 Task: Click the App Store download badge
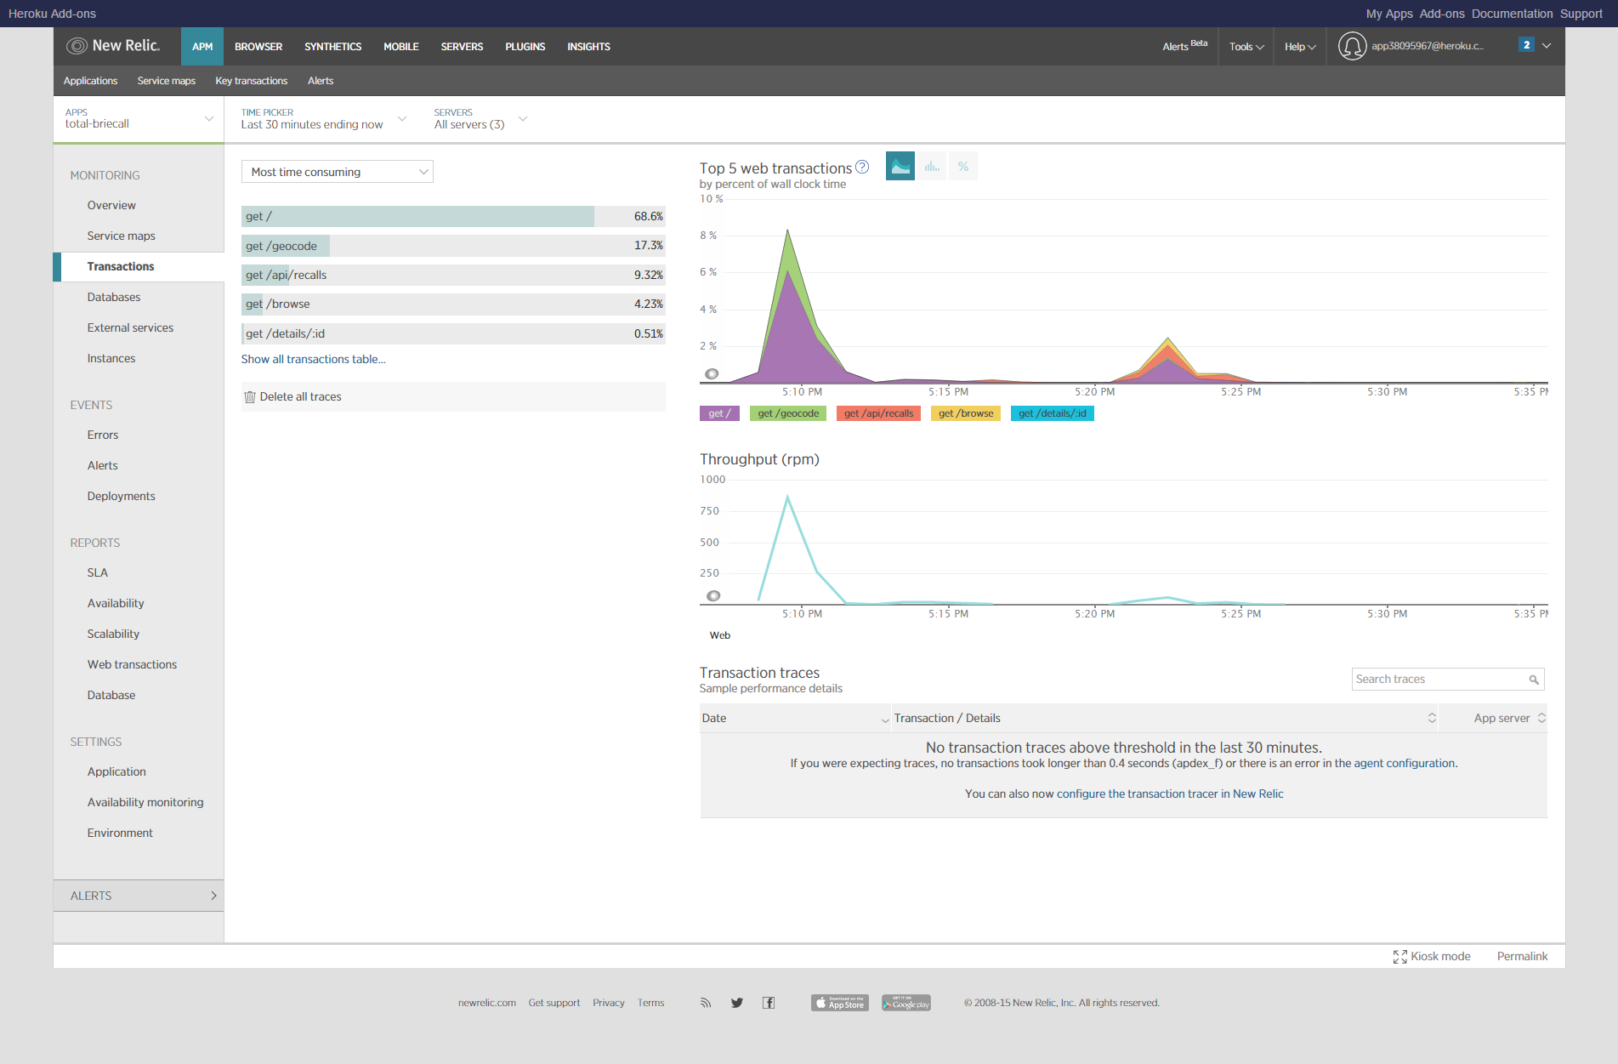coord(840,1003)
